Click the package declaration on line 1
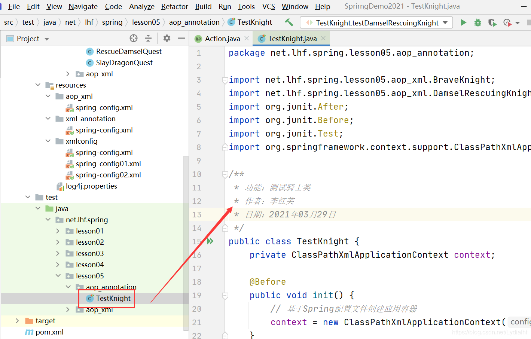The image size is (531, 339). [x=351, y=53]
